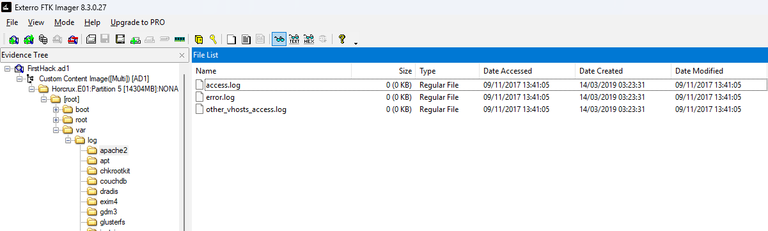Click Export Logical Image (AD1) icon
This screenshot has height=231, width=768.
[x=120, y=39]
